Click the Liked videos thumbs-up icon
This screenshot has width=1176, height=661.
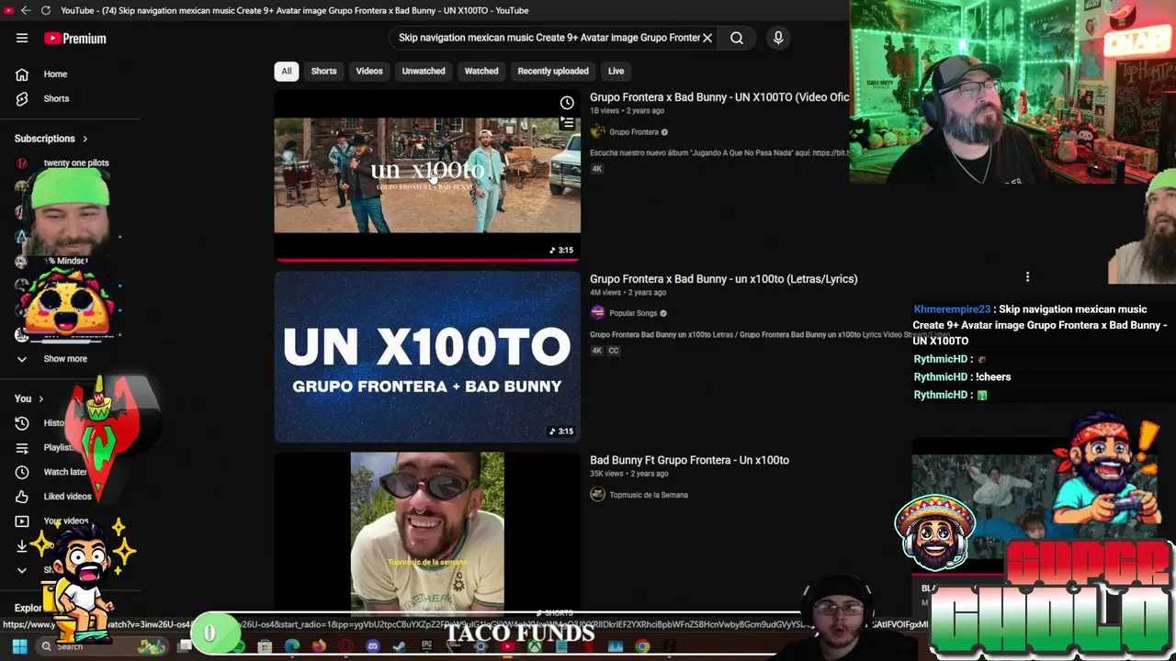click(22, 497)
